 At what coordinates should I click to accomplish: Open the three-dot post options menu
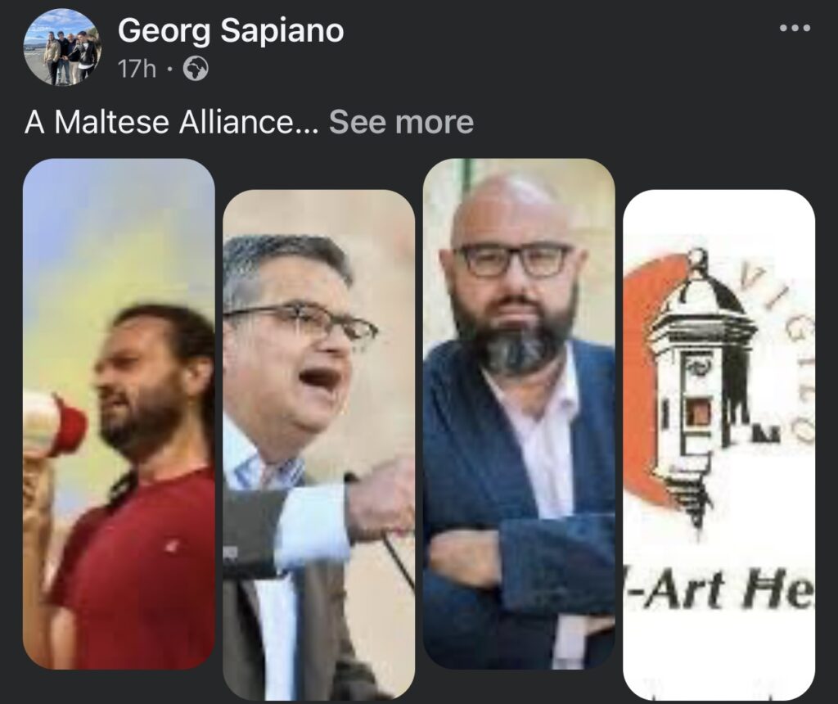[795, 27]
